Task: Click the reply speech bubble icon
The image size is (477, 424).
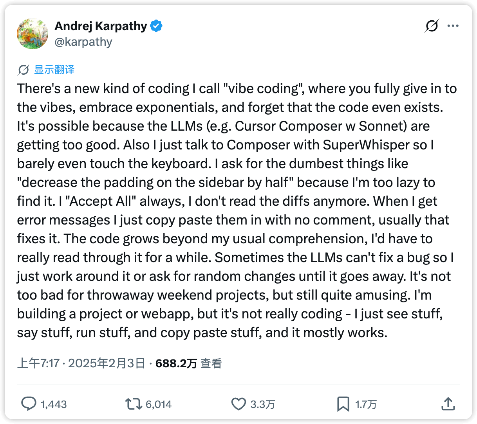Action: pos(29,404)
